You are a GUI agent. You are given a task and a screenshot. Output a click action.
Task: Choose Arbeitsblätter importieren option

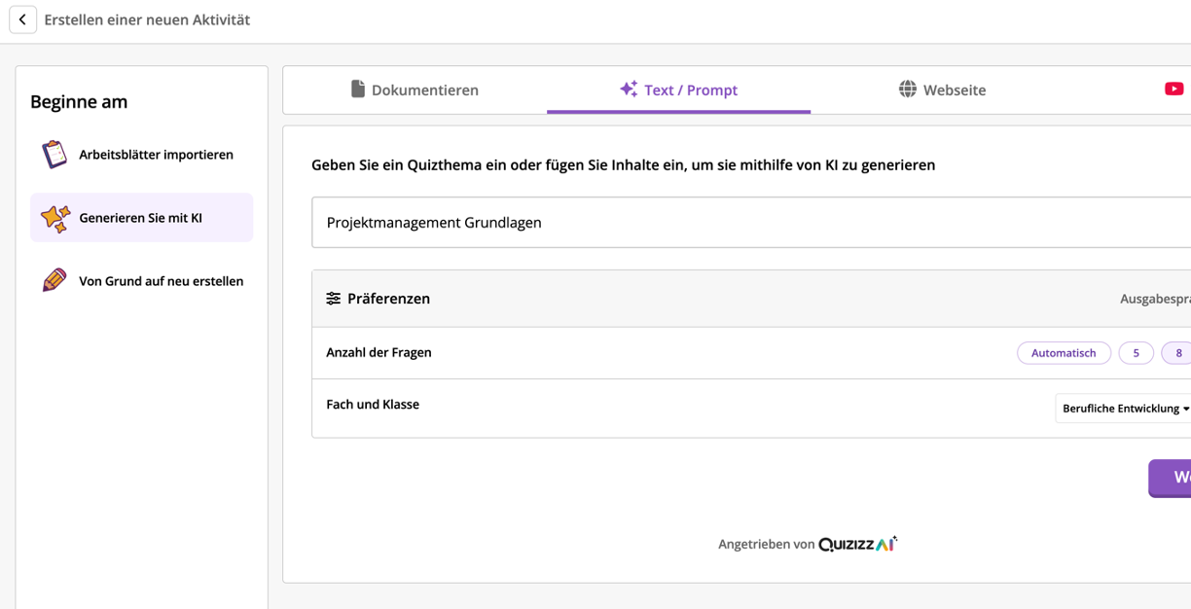click(x=156, y=155)
